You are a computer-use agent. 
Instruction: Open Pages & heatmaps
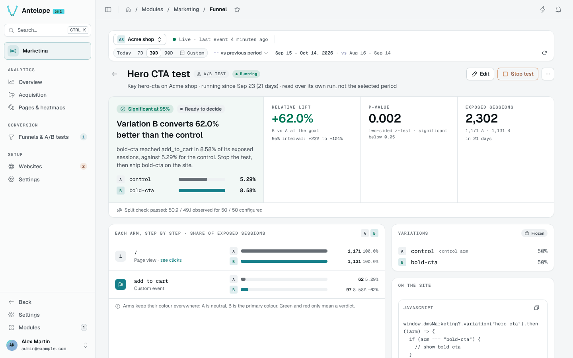pyautogui.click(x=47, y=107)
